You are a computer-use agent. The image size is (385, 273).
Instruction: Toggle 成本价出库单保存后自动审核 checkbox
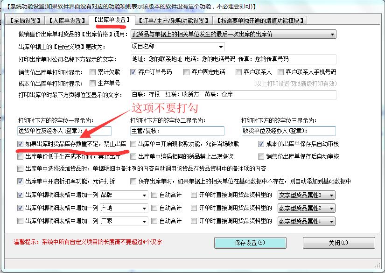pos(261,144)
